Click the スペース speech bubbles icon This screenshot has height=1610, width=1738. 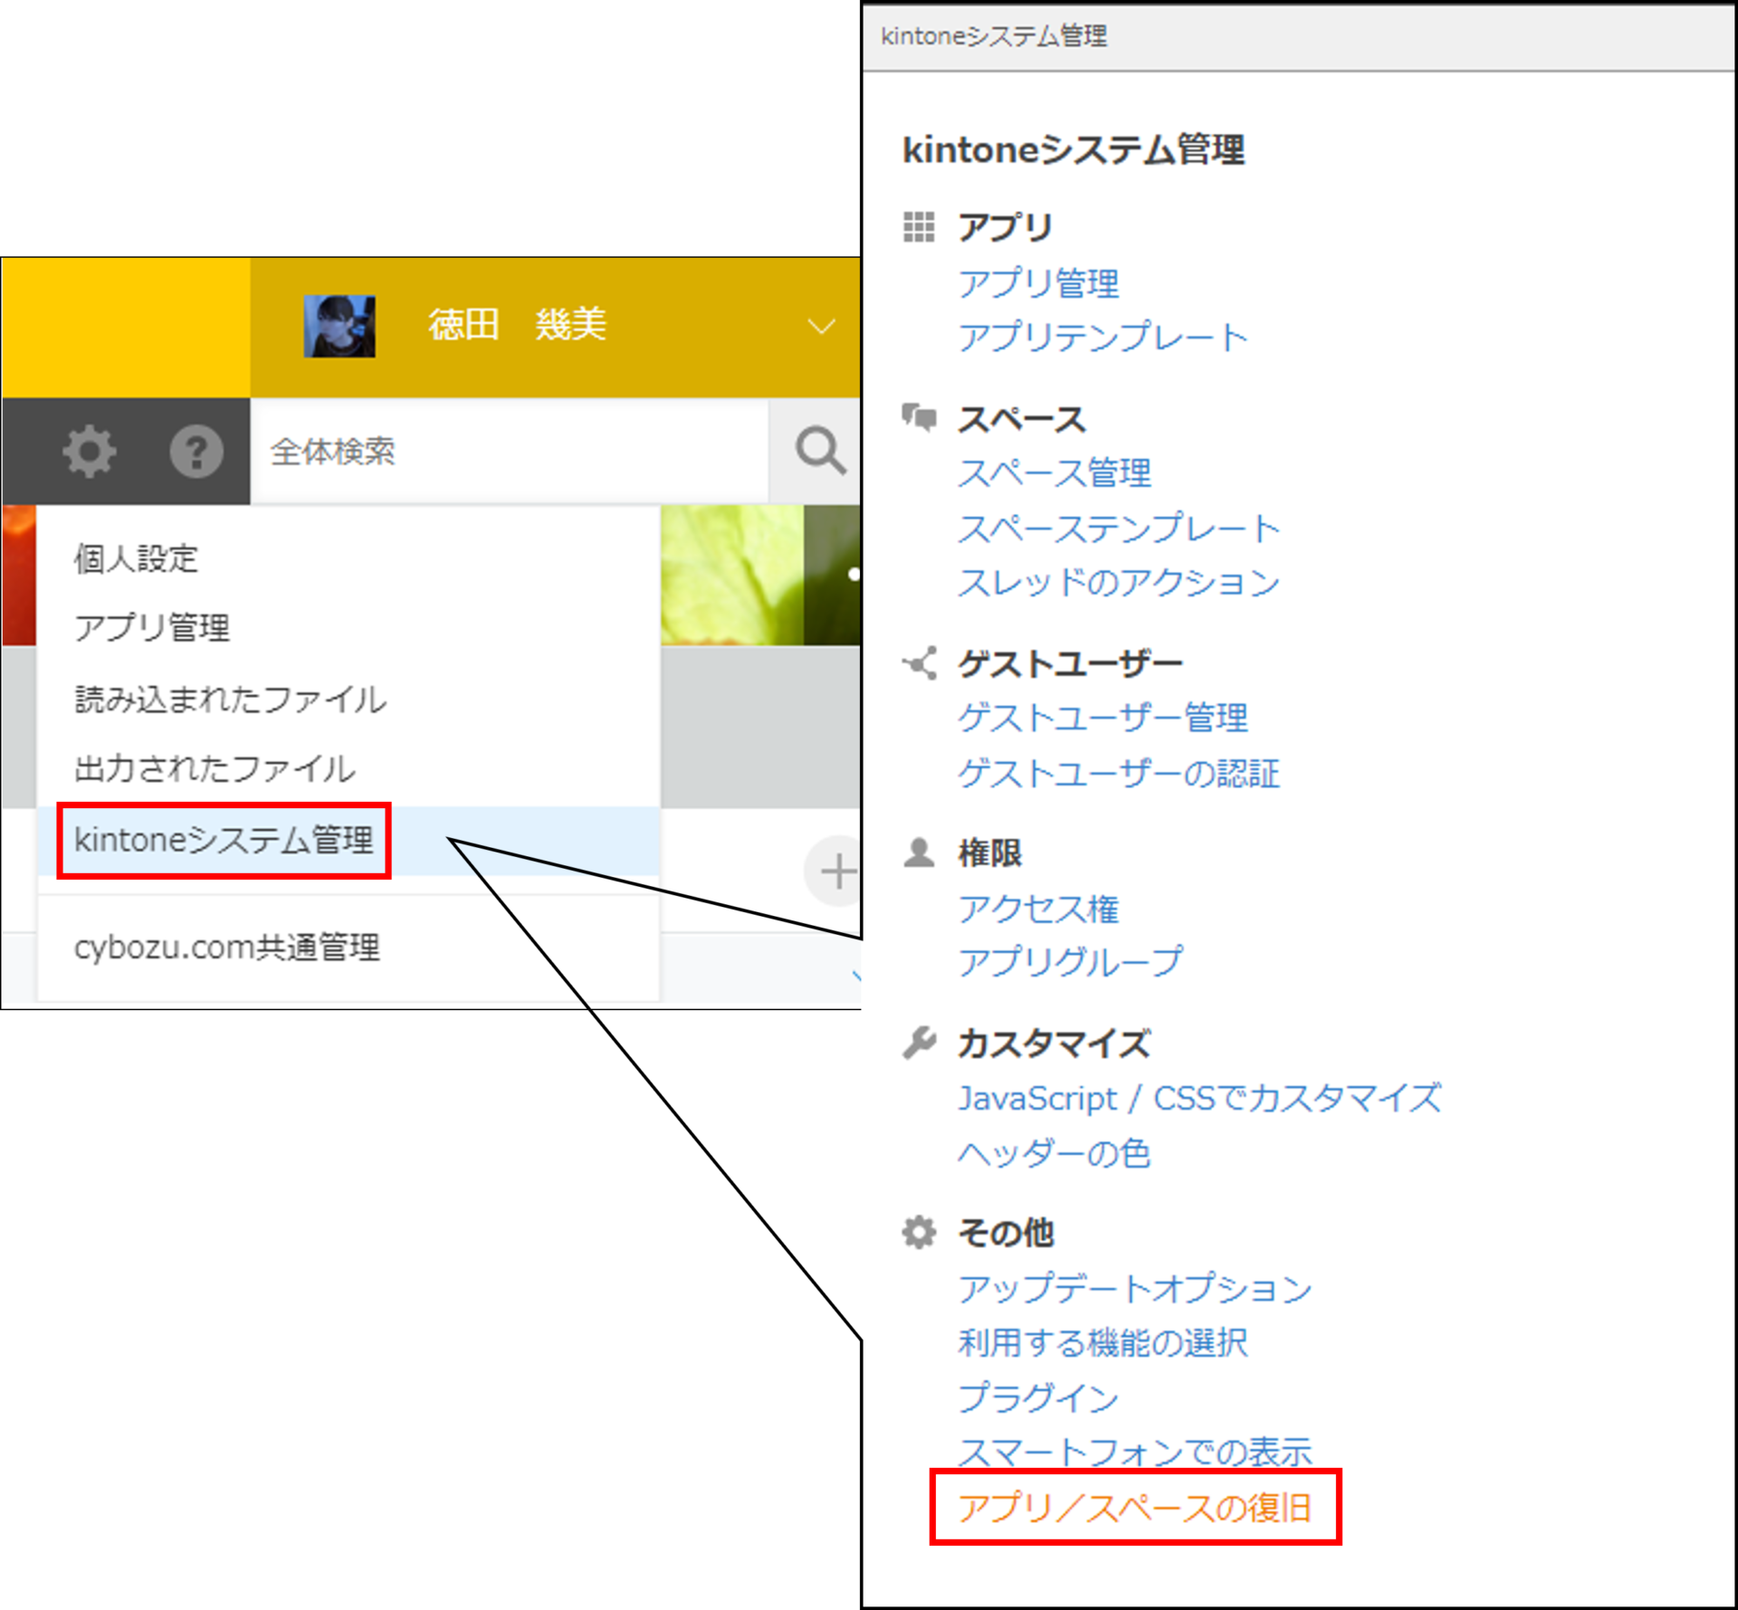click(x=919, y=417)
